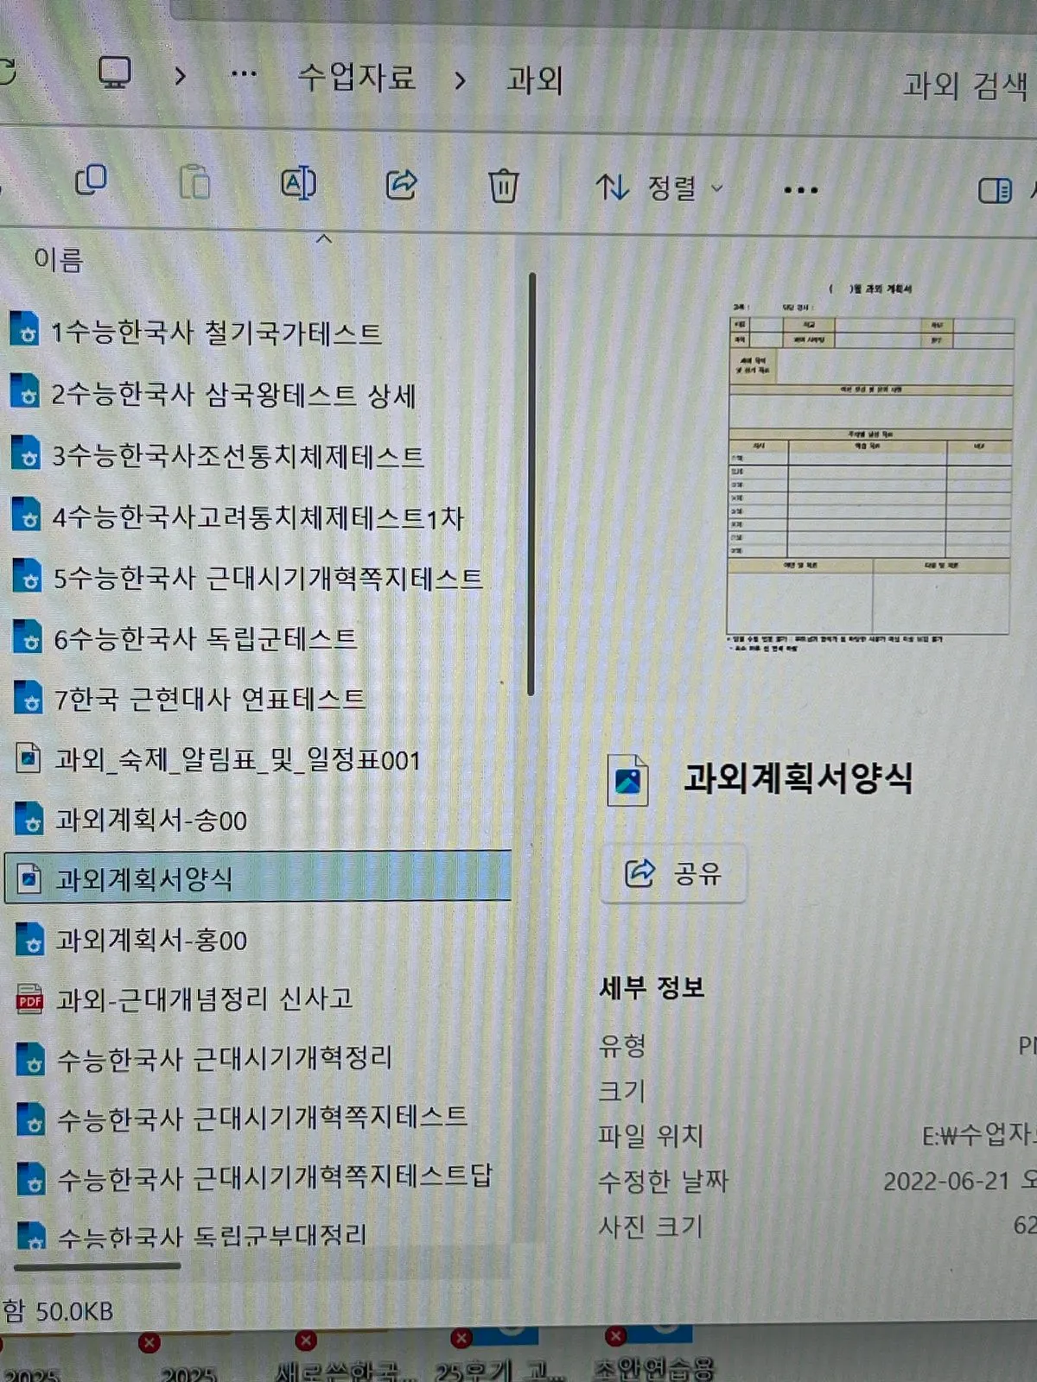The width and height of the screenshot is (1037, 1382).
Task: Click file icon of 6수능한국사 독립군테스트
Action: tap(29, 637)
